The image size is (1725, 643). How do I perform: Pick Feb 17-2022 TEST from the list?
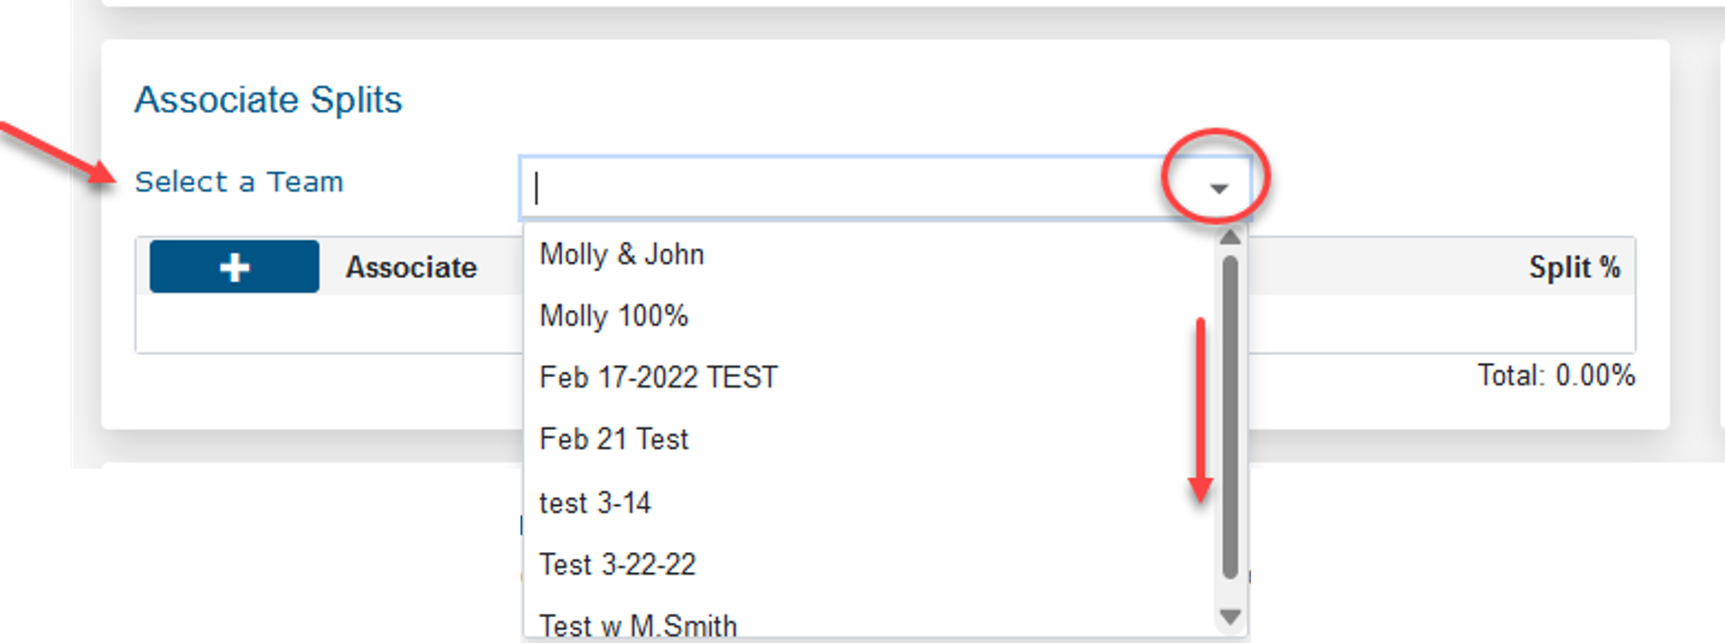coord(658,378)
